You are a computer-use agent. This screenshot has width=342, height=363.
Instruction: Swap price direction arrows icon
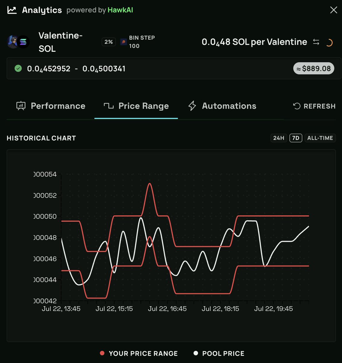(x=316, y=42)
